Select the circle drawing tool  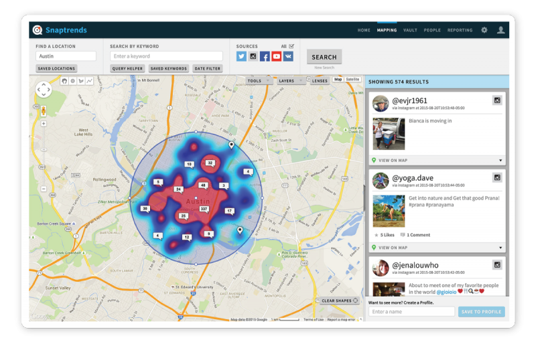[72, 81]
